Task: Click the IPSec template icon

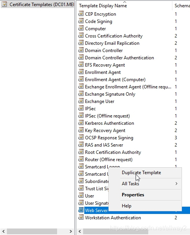Action: (x=81, y=108)
